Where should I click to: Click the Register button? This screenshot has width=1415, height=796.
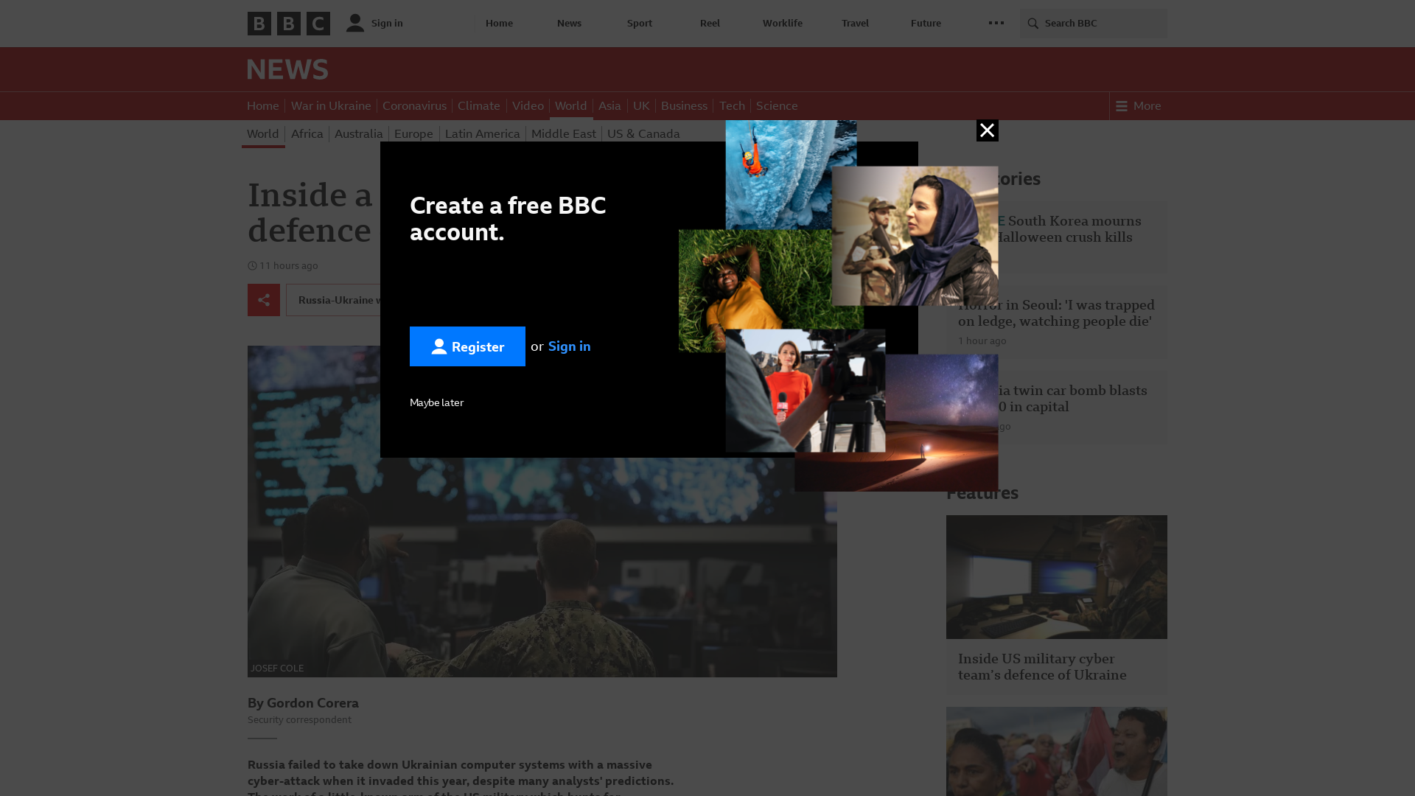coord(467,346)
